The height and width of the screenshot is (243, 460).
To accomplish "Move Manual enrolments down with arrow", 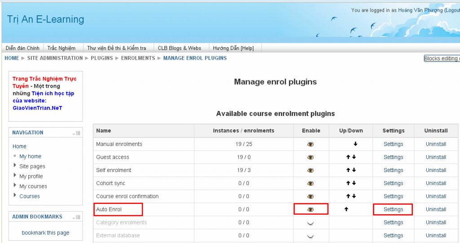I will click(x=355, y=144).
